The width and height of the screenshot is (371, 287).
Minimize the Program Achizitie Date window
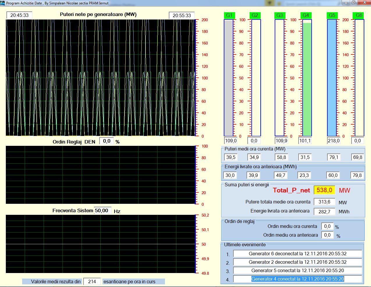[346, 3]
